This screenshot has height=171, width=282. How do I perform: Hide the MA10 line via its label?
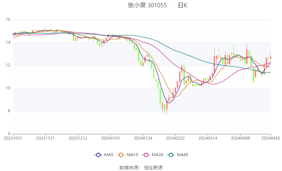pyautogui.click(x=133, y=155)
